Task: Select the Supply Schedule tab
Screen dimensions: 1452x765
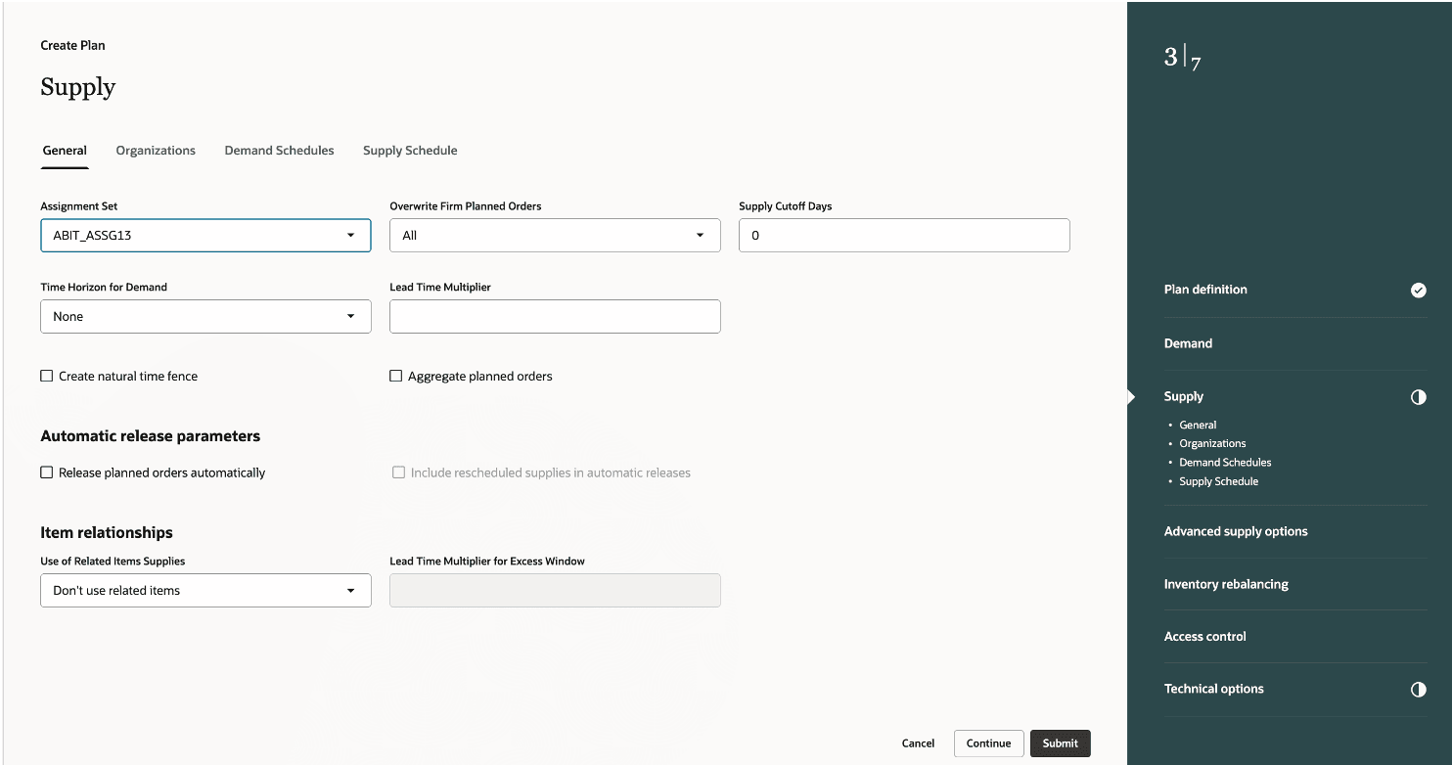Action: [410, 151]
